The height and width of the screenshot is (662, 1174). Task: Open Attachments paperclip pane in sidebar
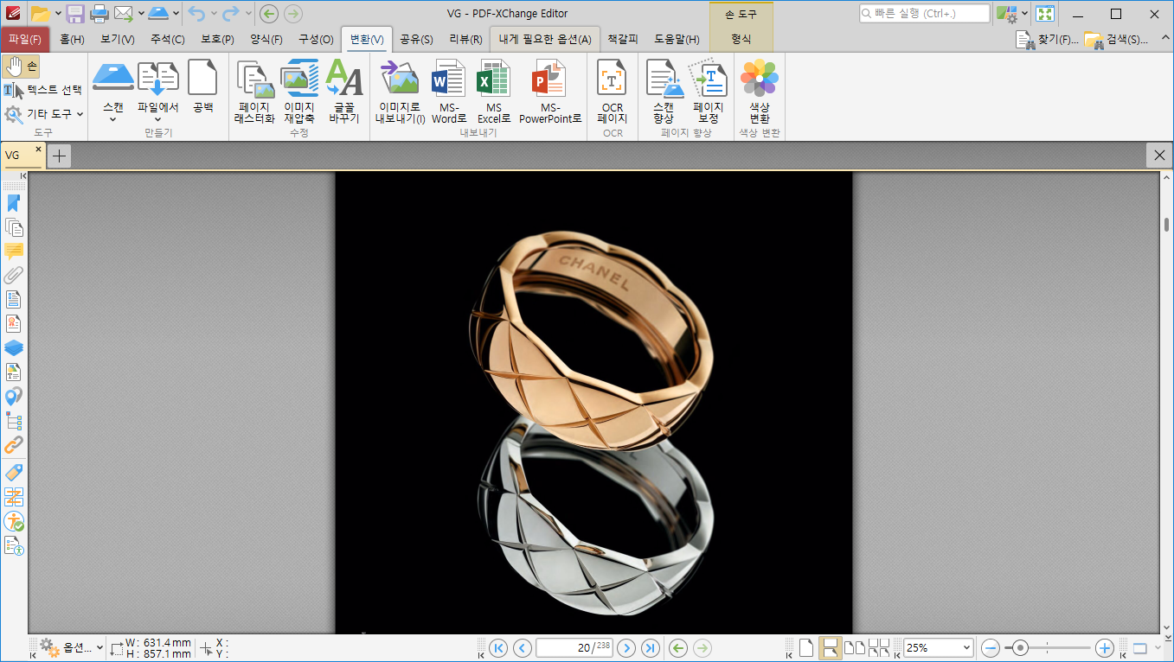point(14,276)
